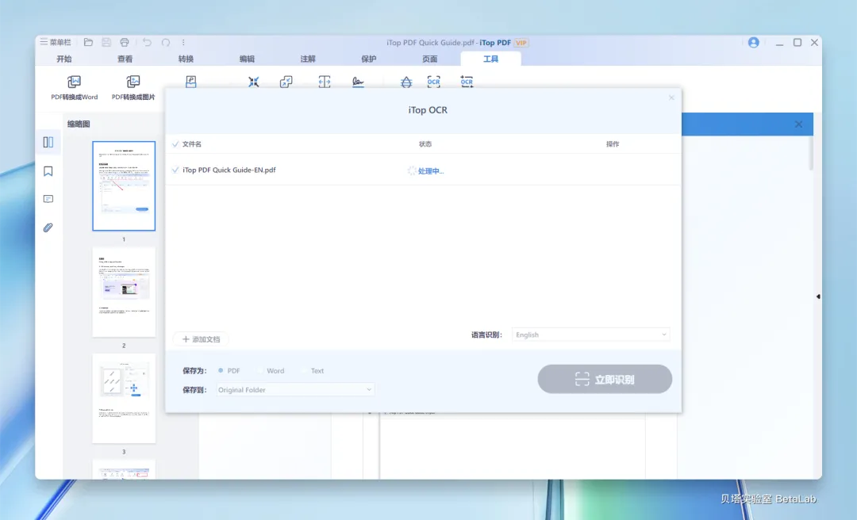
Task: Click the PDF转换成图片 tool
Action: pyautogui.click(x=133, y=87)
